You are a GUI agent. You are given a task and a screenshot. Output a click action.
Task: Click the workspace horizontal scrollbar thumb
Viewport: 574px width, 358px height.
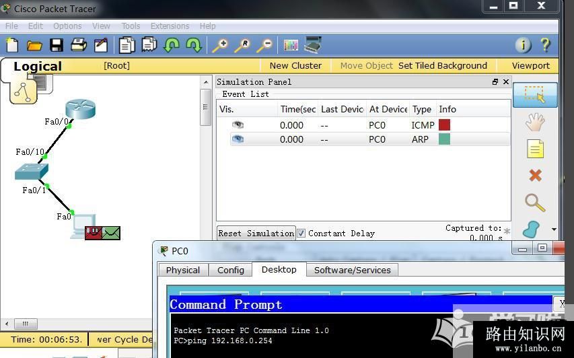click(26, 324)
